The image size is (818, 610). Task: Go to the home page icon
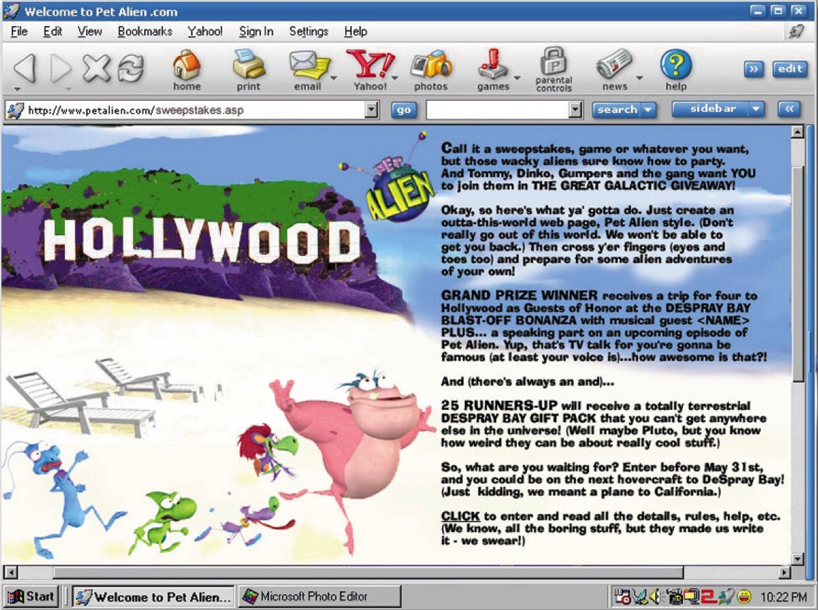186,65
